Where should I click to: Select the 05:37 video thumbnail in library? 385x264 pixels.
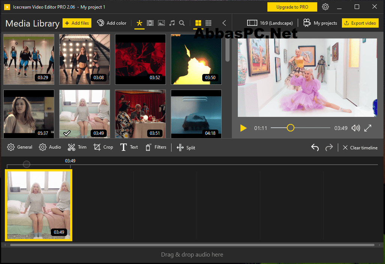point(29,114)
